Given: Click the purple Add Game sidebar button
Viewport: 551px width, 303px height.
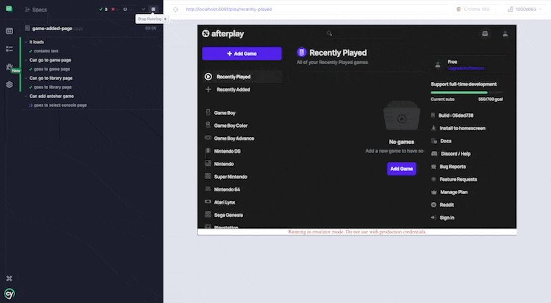Looking at the screenshot, I should coord(242,54).
